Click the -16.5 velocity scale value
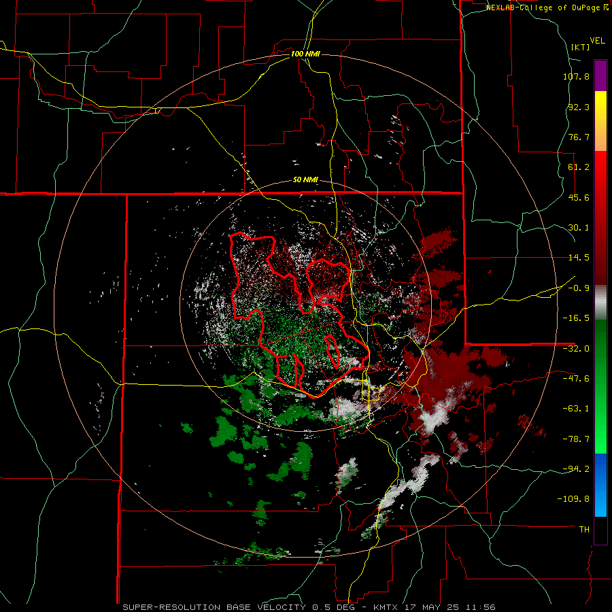 (x=576, y=318)
